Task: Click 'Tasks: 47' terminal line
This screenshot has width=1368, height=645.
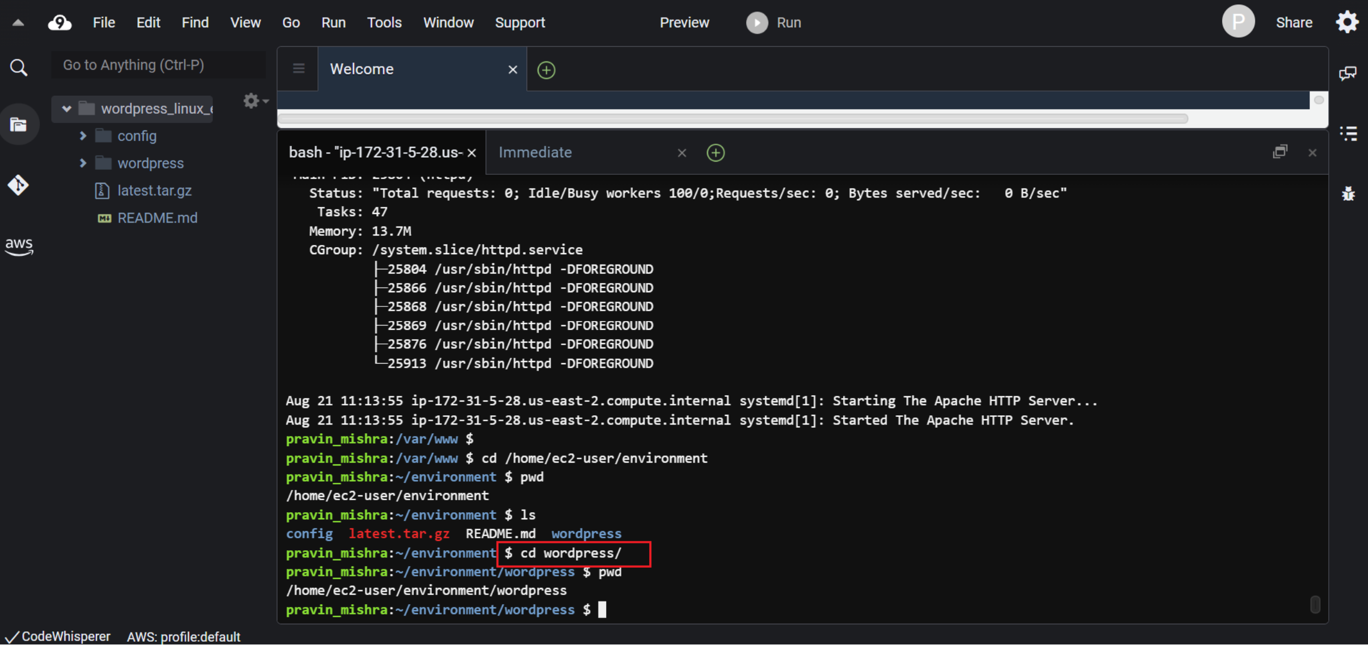Action: tap(352, 212)
